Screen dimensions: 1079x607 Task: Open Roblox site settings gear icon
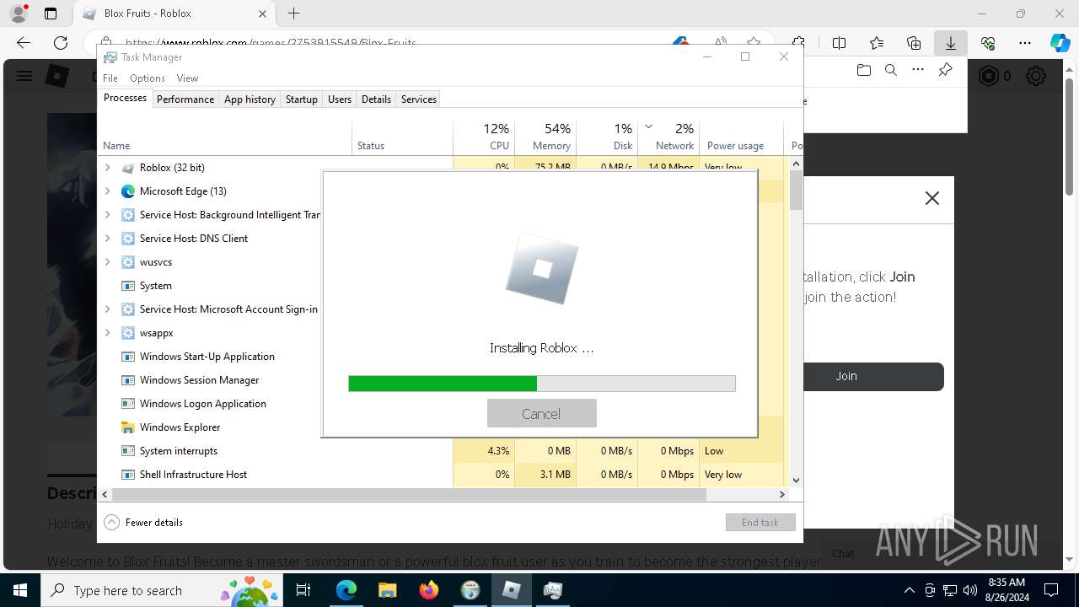pos(1036,77)
